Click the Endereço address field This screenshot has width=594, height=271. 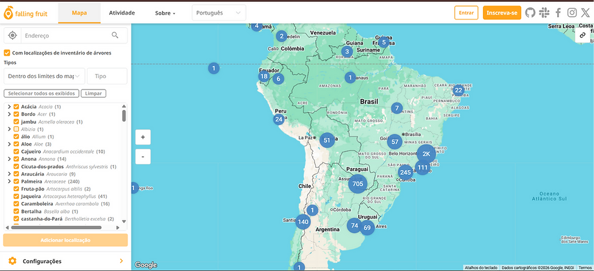pyautogui.click(x=66, y=36)
